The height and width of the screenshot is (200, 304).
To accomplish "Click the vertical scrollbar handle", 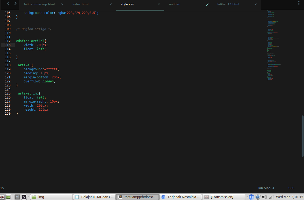I will (x=302, y=136).
